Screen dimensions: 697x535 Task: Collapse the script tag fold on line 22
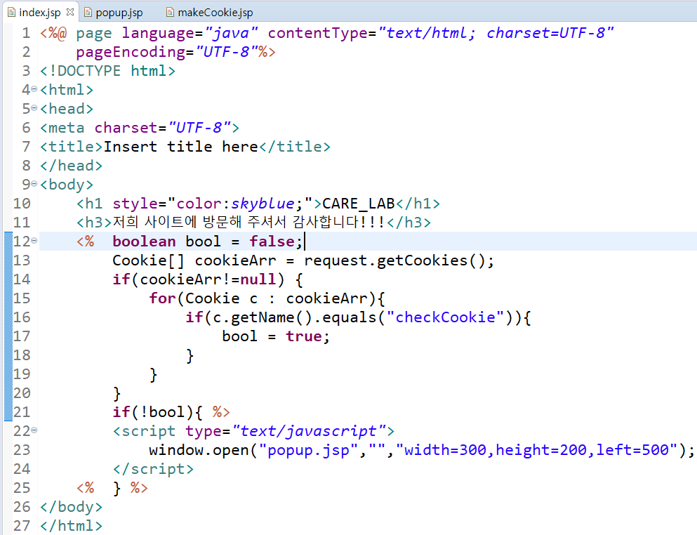tap(34, 430)
